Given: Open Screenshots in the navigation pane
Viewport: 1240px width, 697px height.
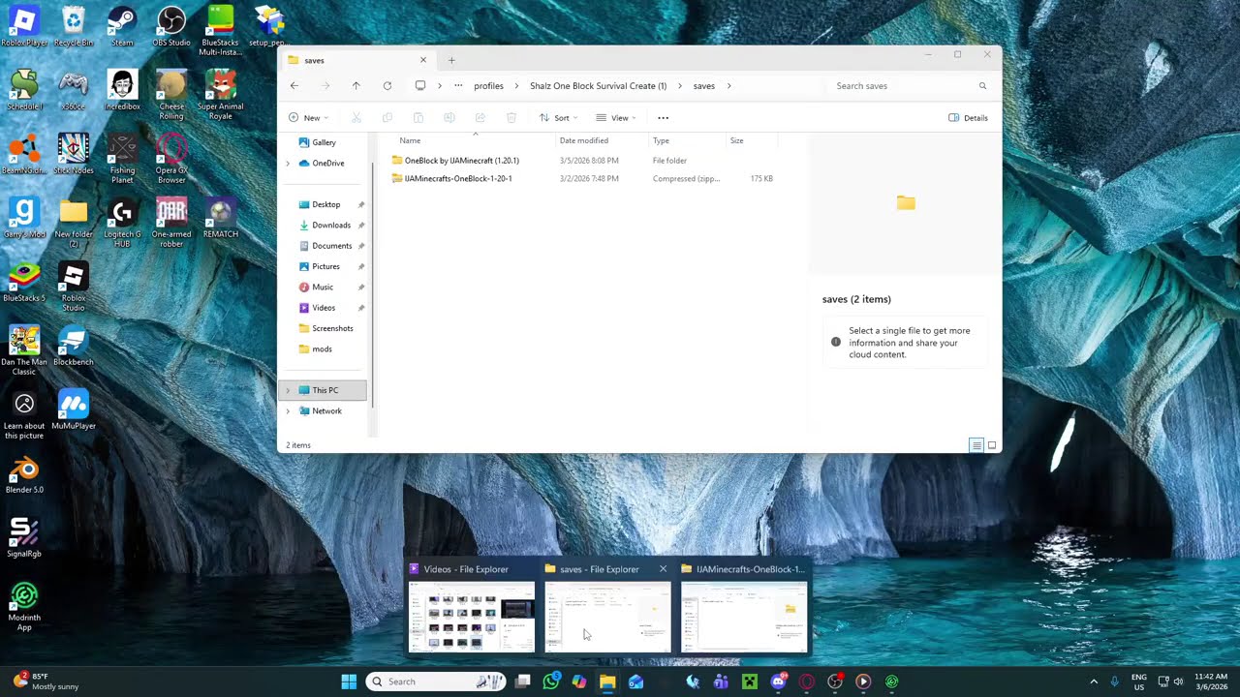Looking at the screenshot, I should tap(332, 329).
